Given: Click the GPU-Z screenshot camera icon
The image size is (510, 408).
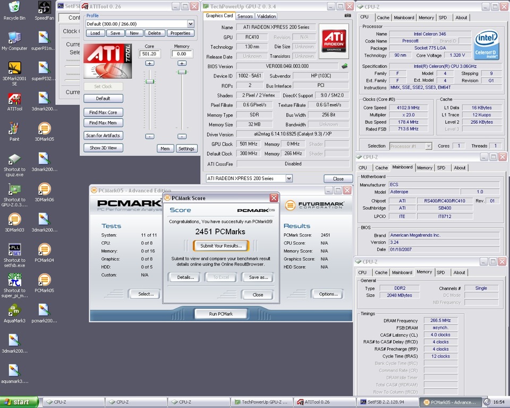Looking at the screenshot, I should click(347, 15).
